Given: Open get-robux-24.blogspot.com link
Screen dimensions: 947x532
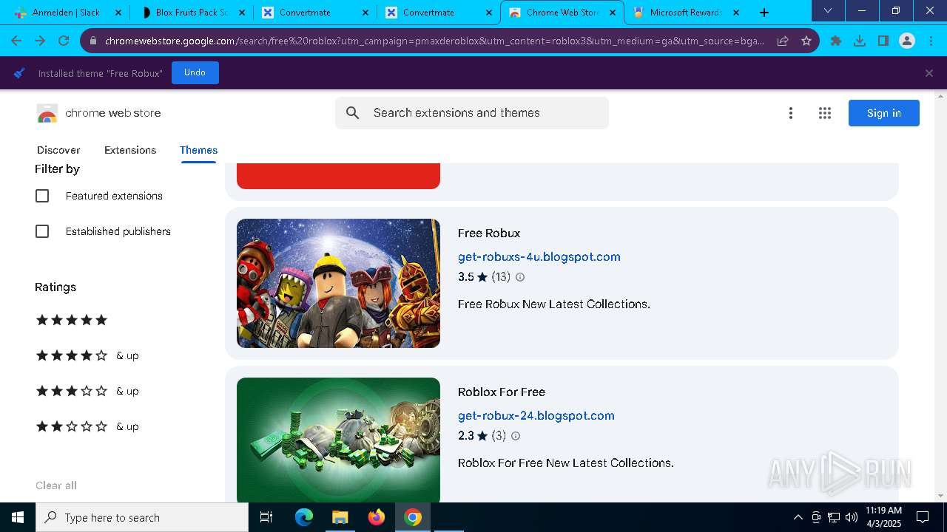Looking at the screenshot, I should [x=536, y=415].
